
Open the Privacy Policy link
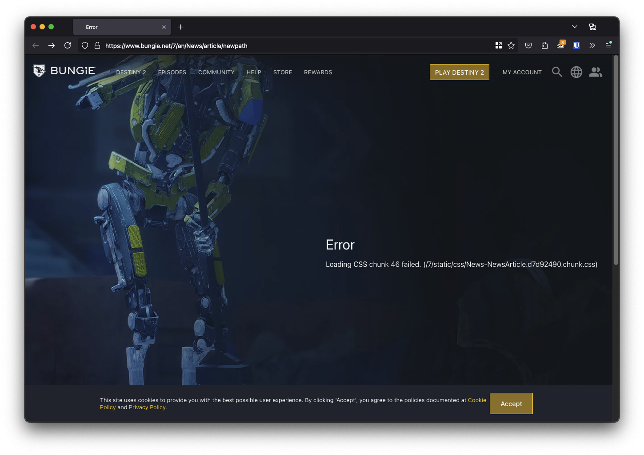pyautogui.click(x=147, y=407)
